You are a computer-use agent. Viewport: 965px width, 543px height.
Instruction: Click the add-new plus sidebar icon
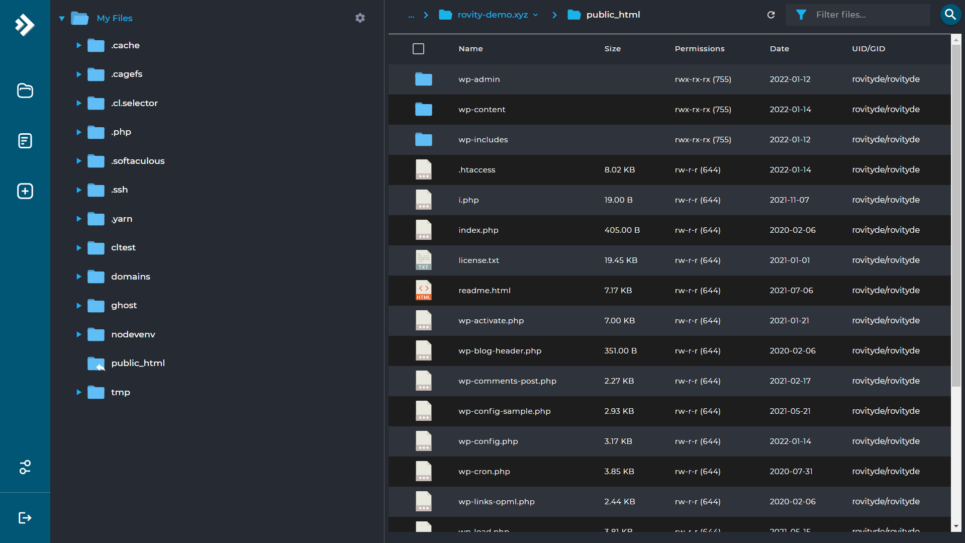25,191
